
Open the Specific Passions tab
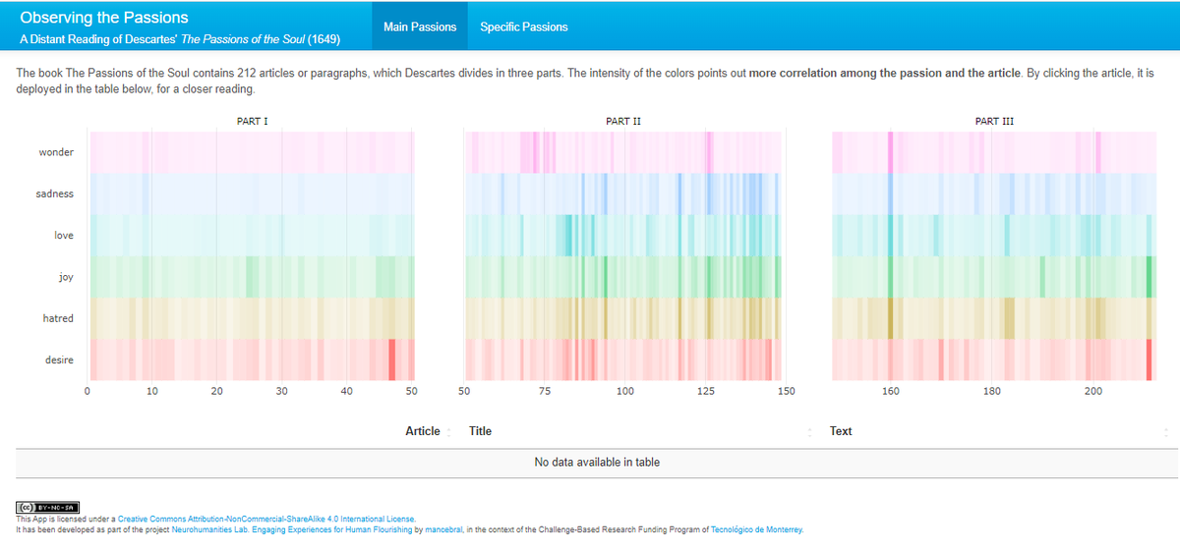tap(523, 27)
